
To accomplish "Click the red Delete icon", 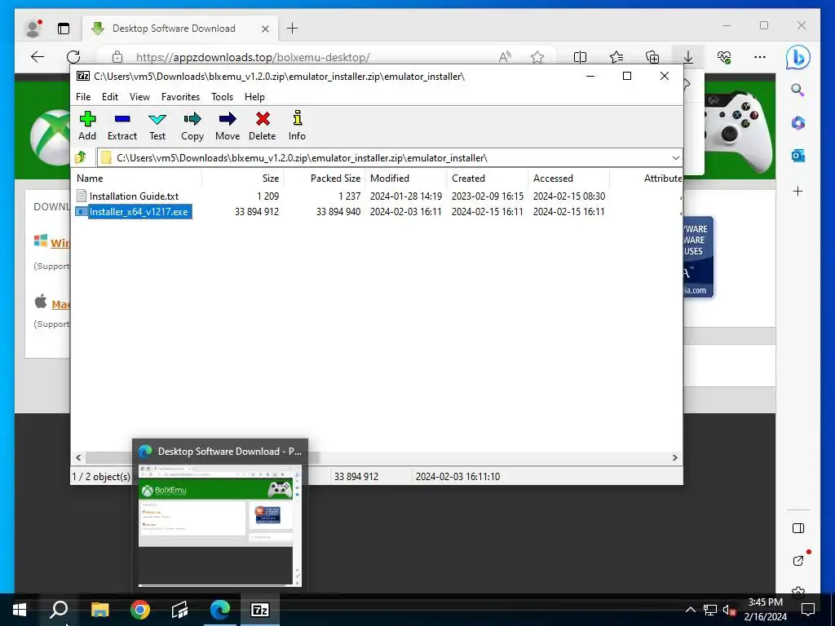I will [x=263, y=126].
